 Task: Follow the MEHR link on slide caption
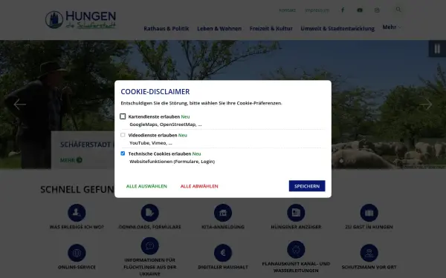click(71, 160)
